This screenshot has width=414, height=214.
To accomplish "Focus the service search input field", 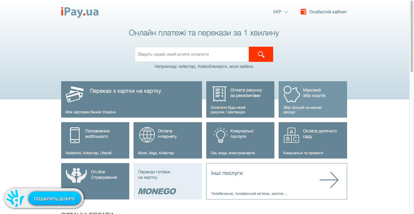I will point(192,54).
